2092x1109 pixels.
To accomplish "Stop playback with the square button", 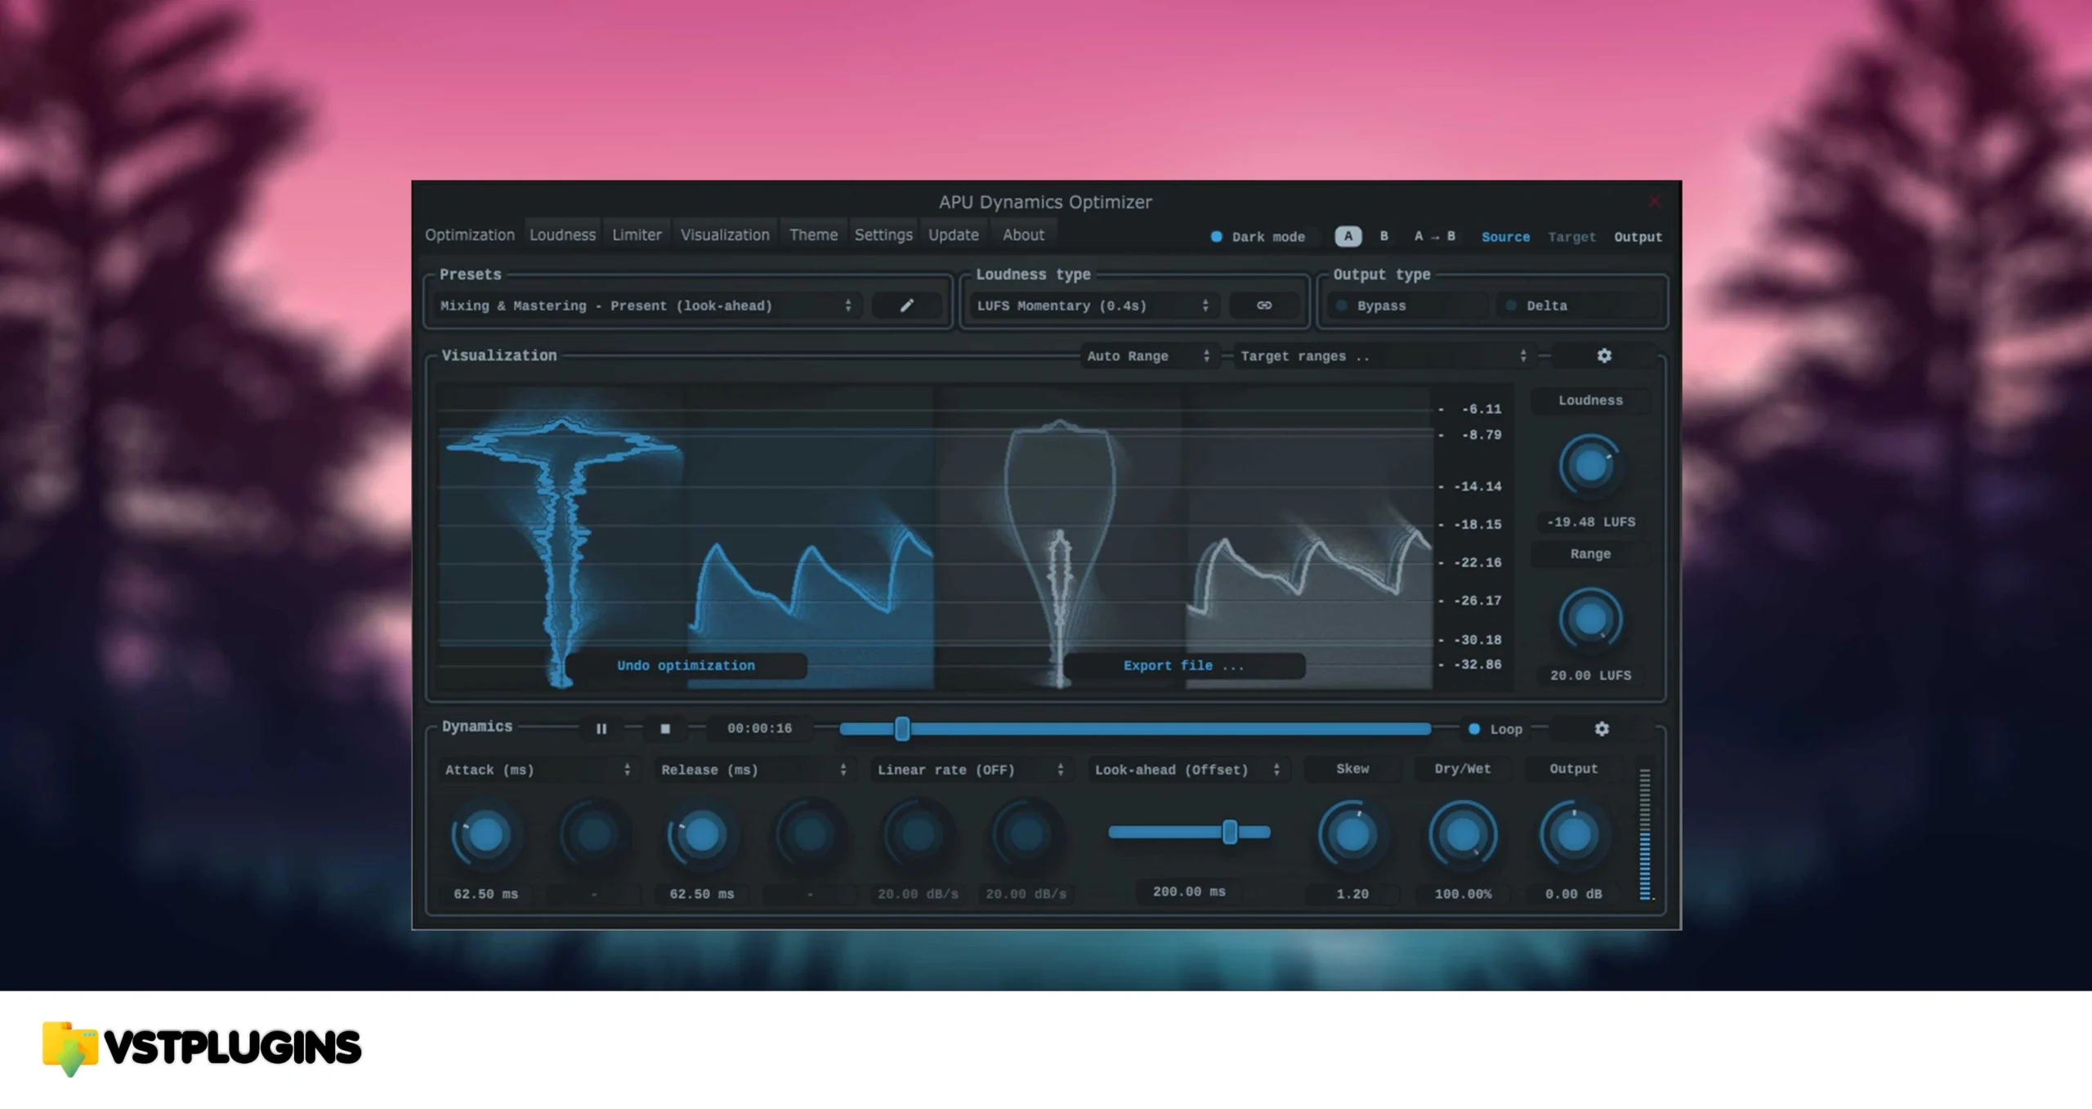I will pyautogui.click(x=665, y=728).
